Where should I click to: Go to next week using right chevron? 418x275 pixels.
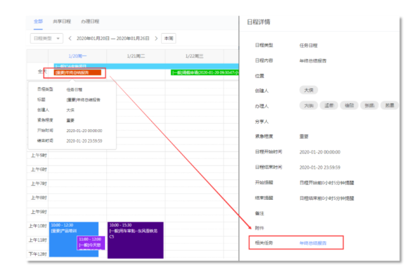155,38
